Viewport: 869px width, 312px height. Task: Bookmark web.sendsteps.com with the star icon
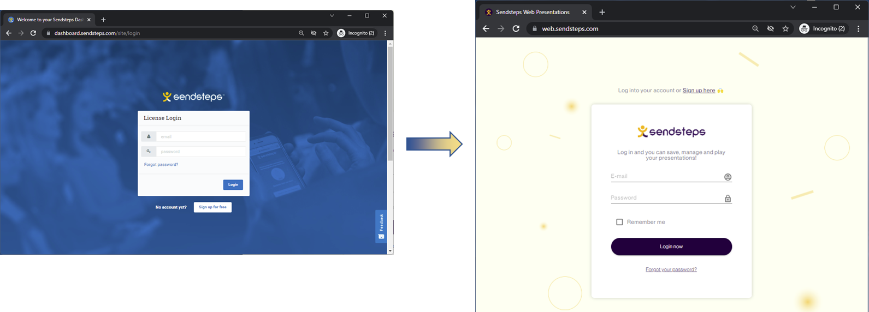point(785,29)
